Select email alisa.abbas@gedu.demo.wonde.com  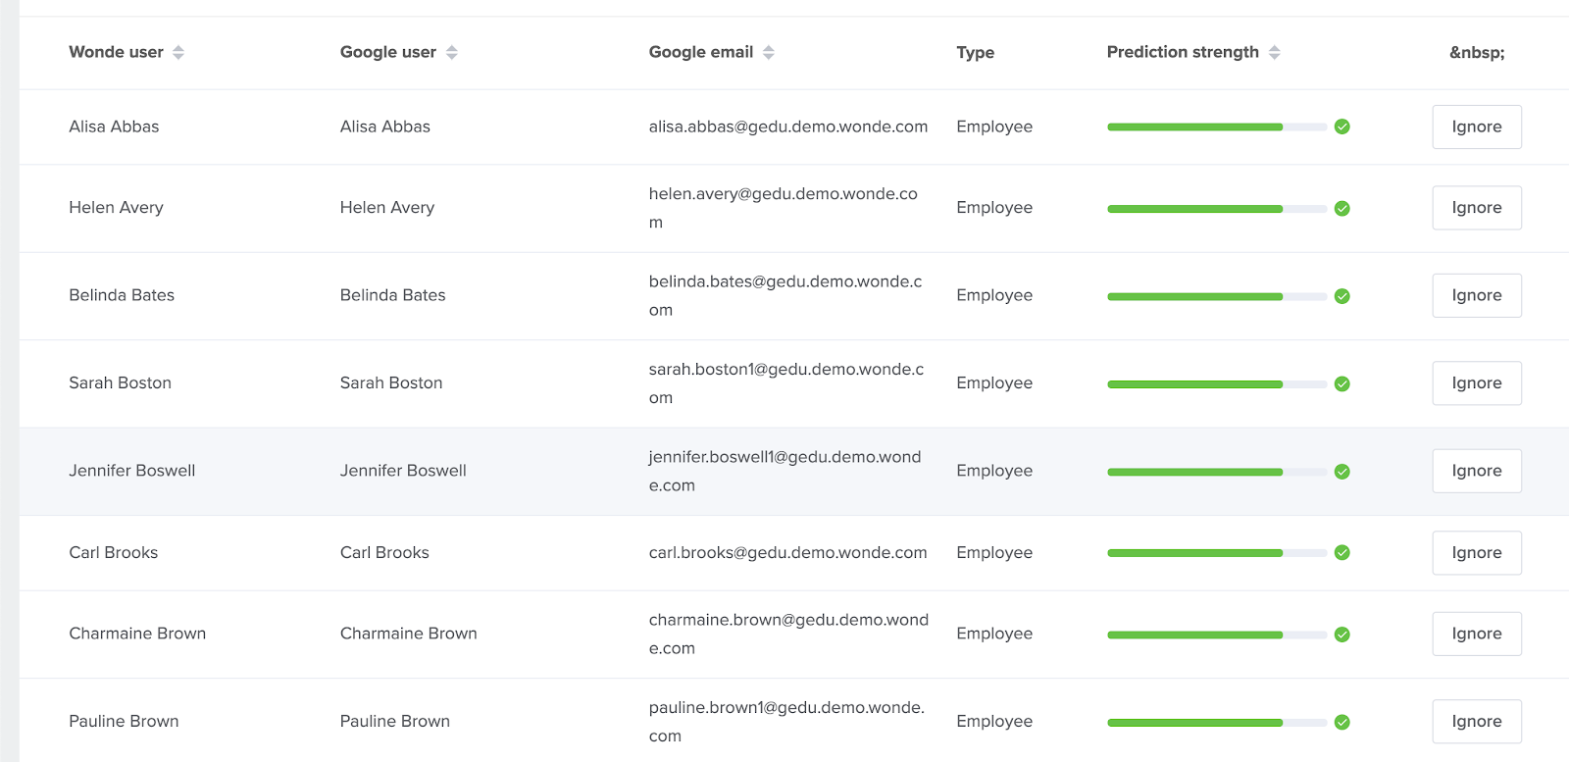coord(788,127)
